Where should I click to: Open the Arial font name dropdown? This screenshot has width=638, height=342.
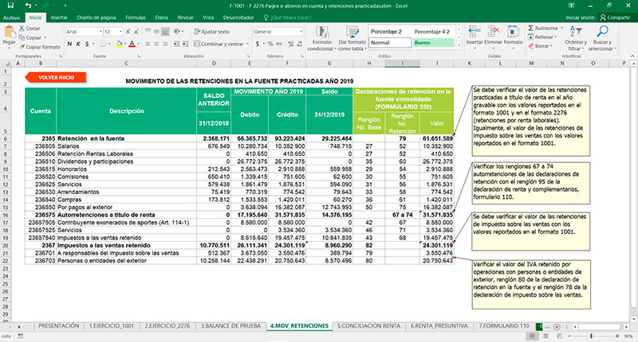100,32
